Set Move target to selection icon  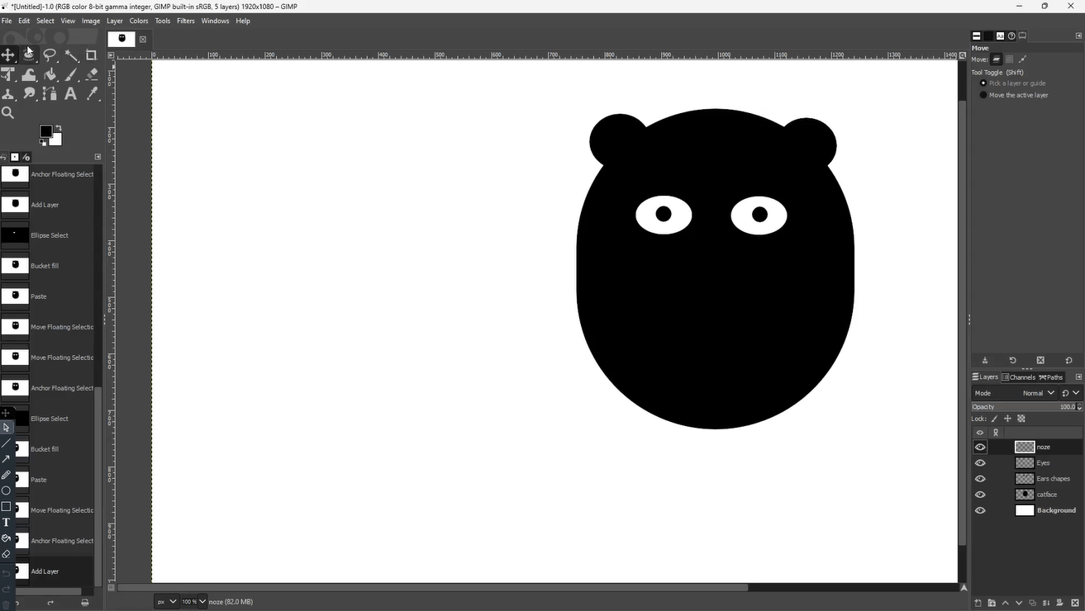(x=1009, y=59)
